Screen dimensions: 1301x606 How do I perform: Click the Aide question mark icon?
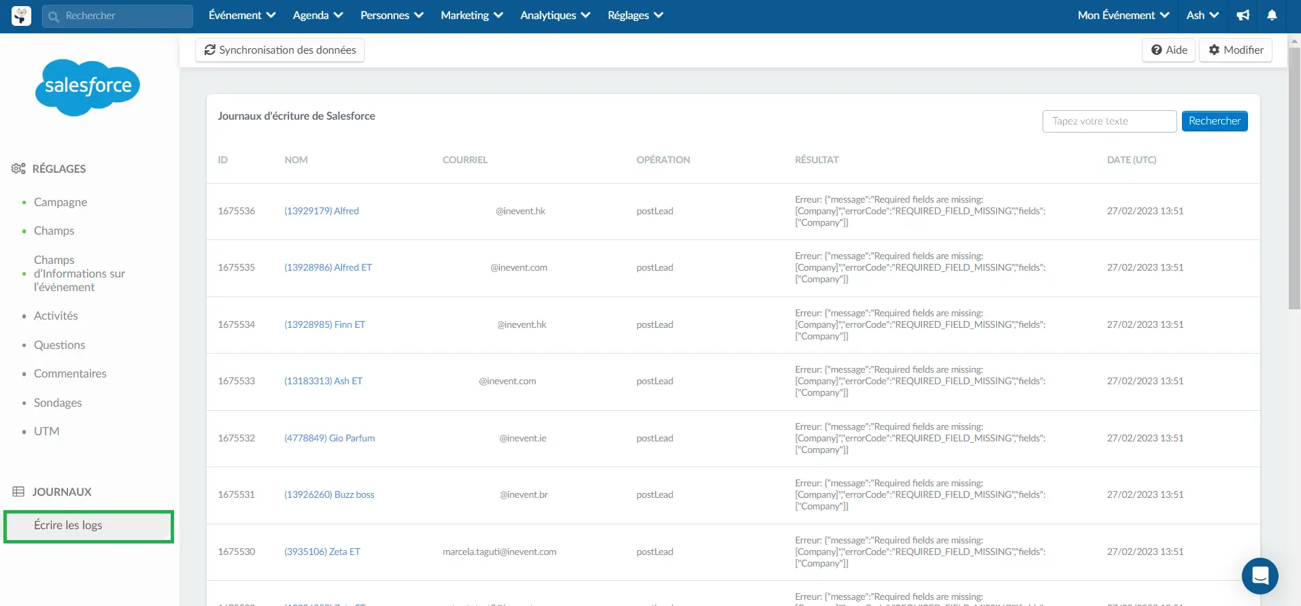1156,50
